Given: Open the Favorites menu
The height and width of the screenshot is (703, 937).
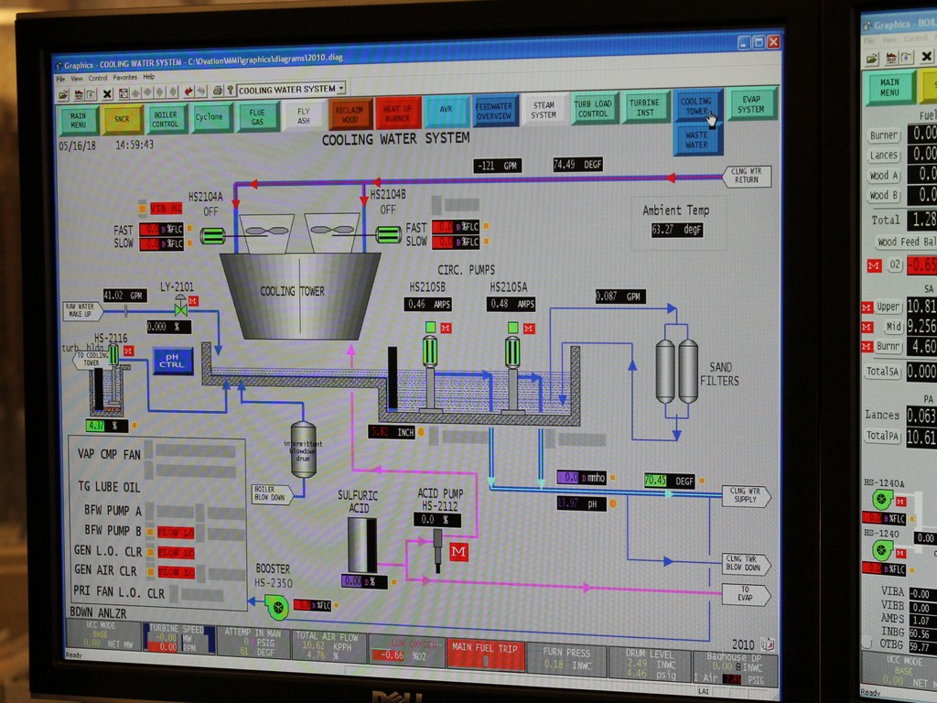Looking at the screenshot, I should pos(125,78).
